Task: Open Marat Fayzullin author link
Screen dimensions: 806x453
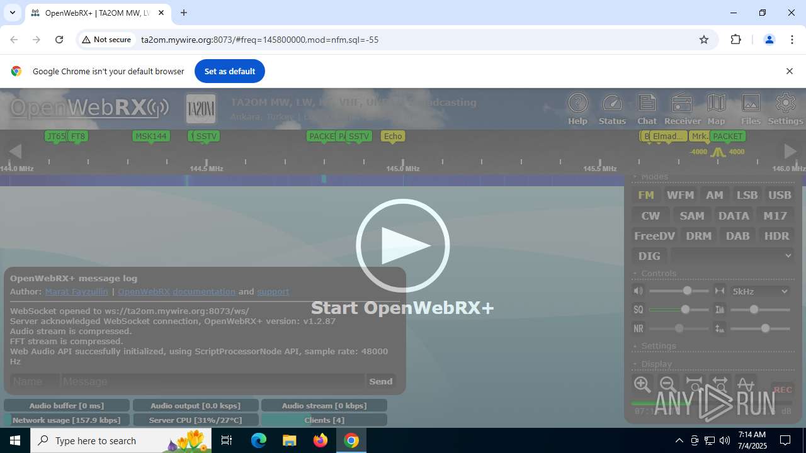Action: pyautogui.click(x=76, y=291)
